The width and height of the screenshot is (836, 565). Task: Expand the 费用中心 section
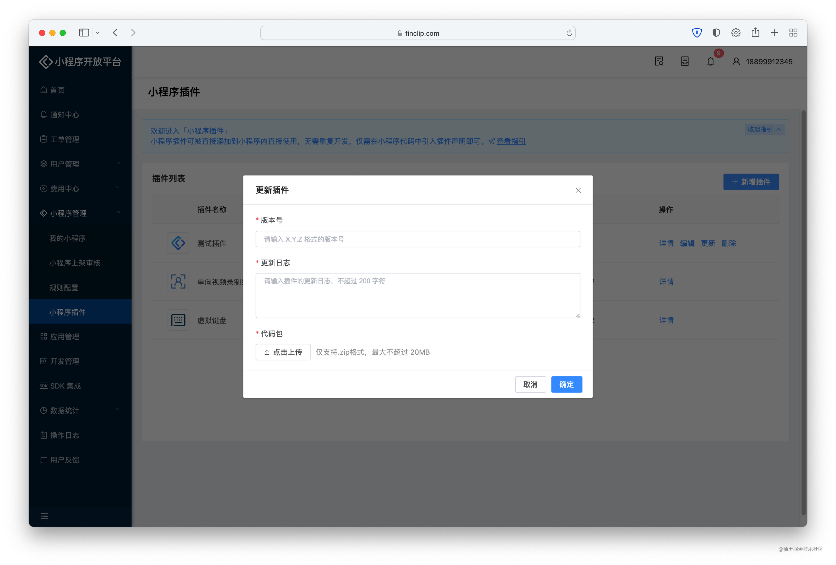tap(80, 189)
